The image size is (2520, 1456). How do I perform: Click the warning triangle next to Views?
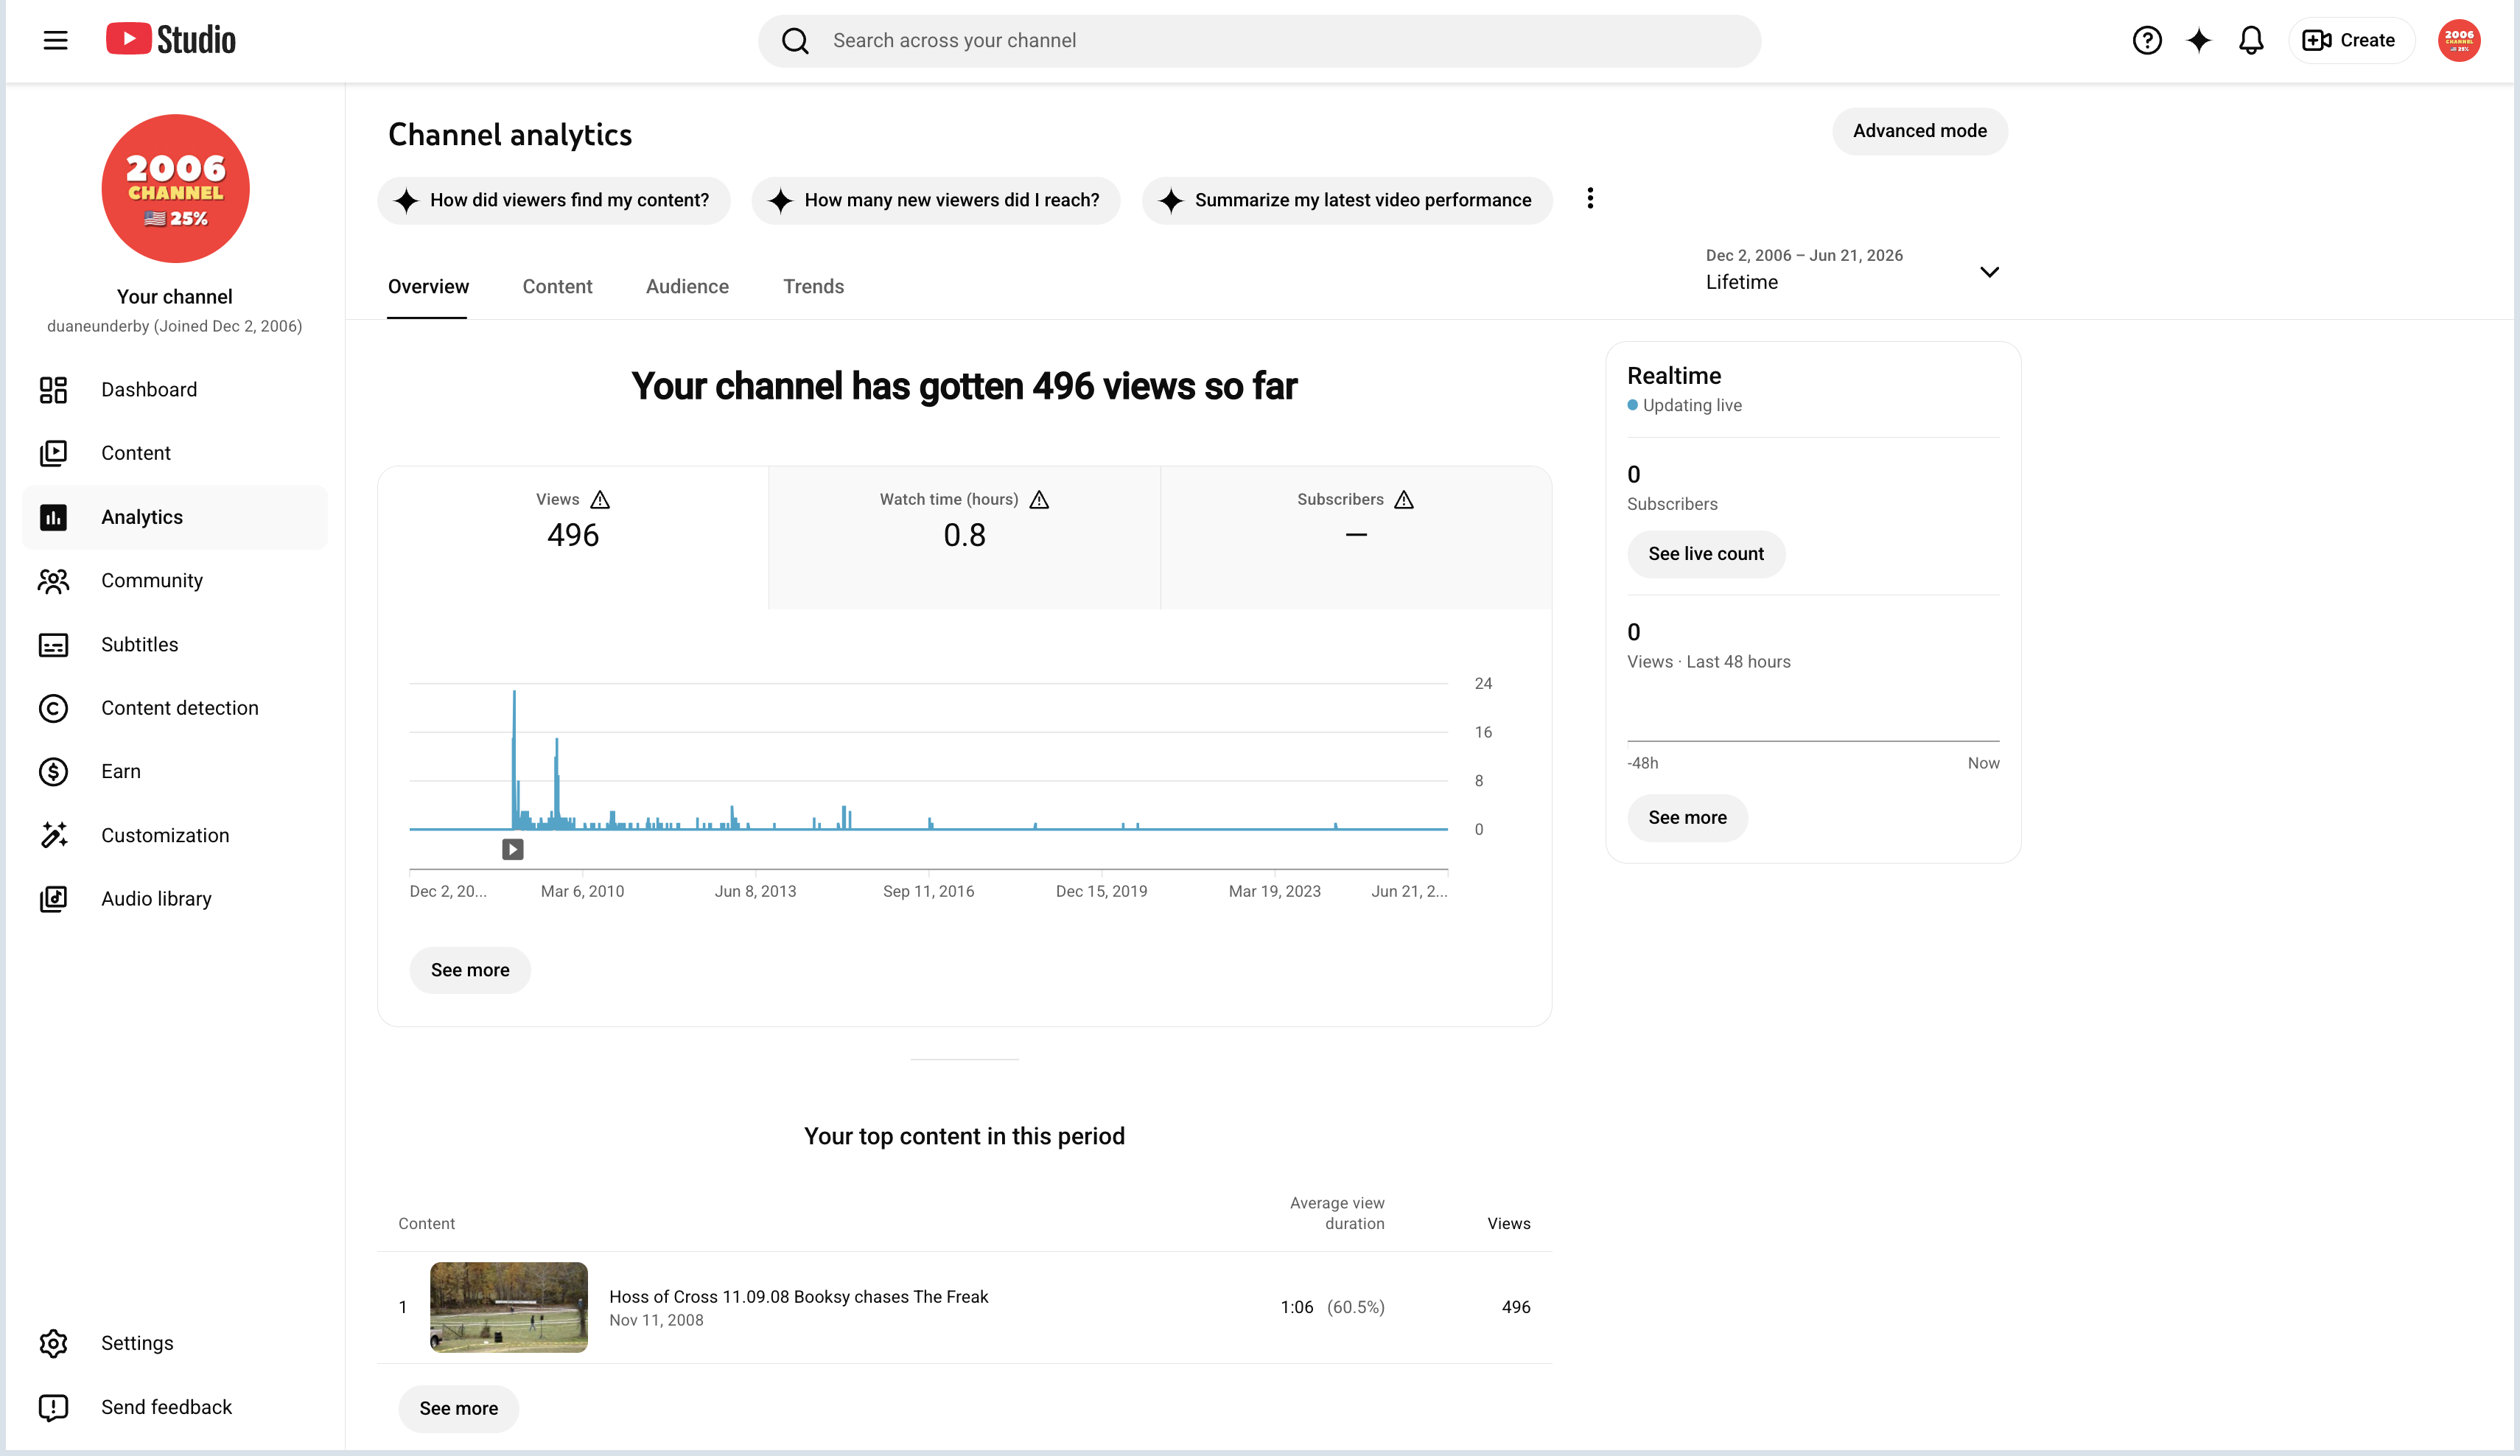point(600,499)
